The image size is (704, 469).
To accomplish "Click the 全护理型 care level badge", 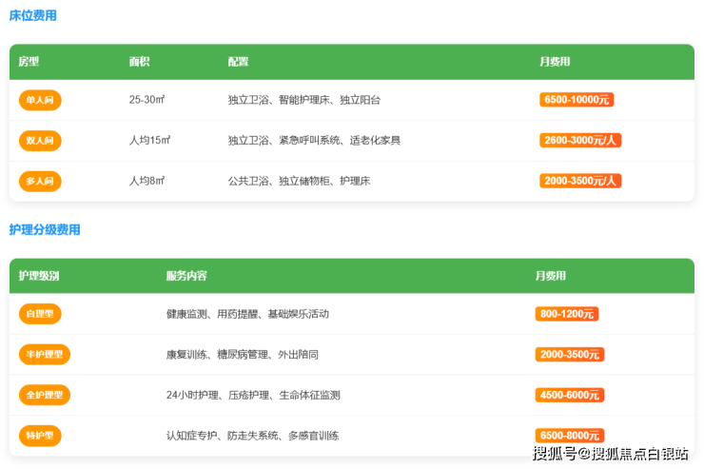I will tap(45, 395).
